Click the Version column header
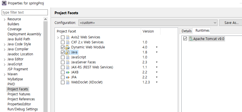Viewport: 242px width, 112px height. 150,31
